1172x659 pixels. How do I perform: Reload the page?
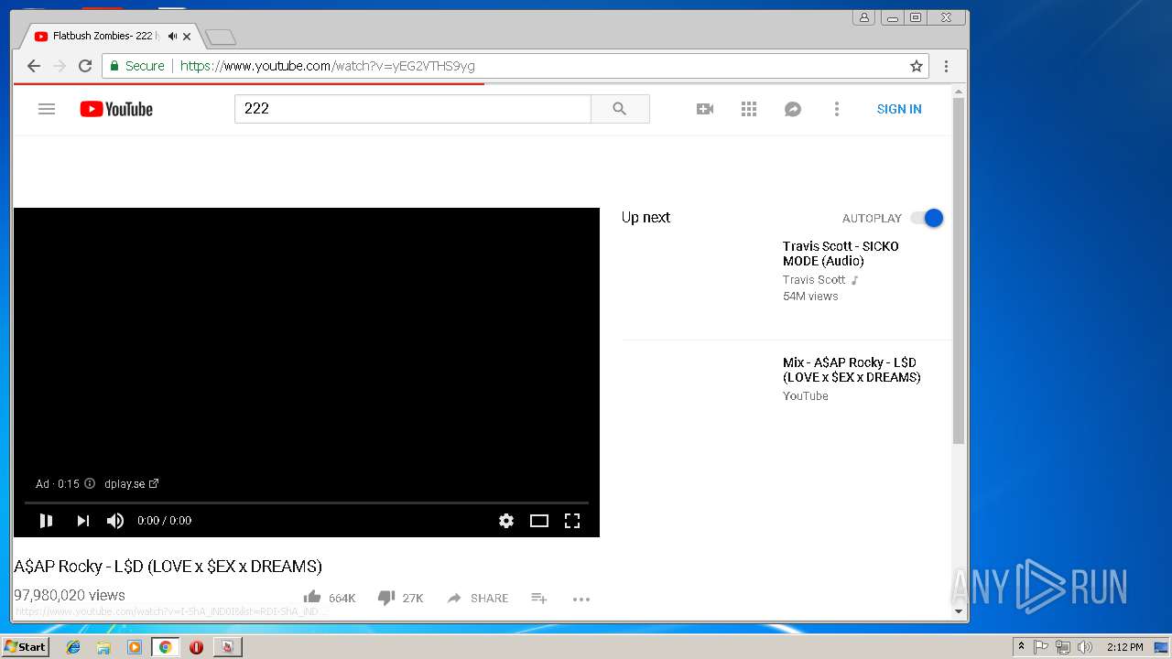click(85, 66)
